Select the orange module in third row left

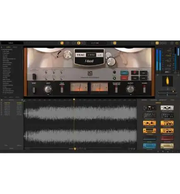tap(149, 123)
